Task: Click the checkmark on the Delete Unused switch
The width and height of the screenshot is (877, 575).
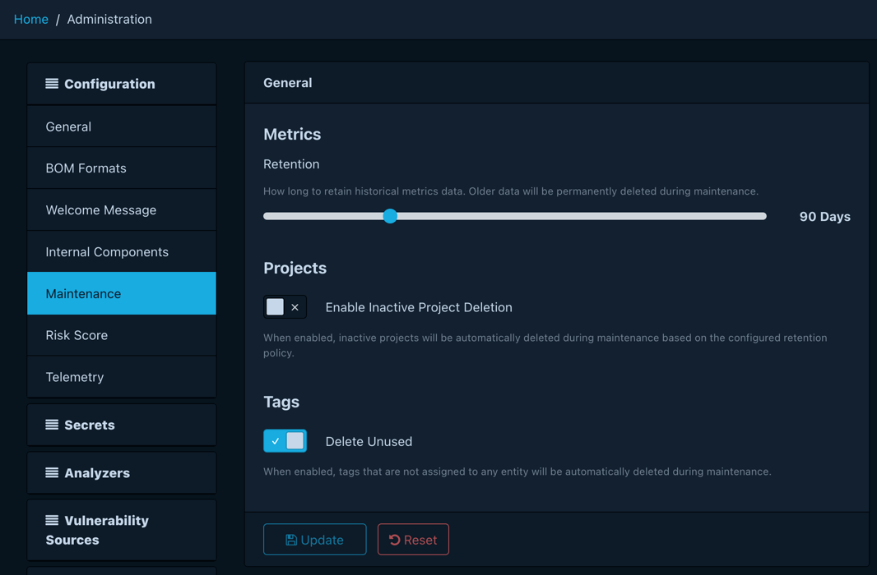Action: [x=275, y=440]
